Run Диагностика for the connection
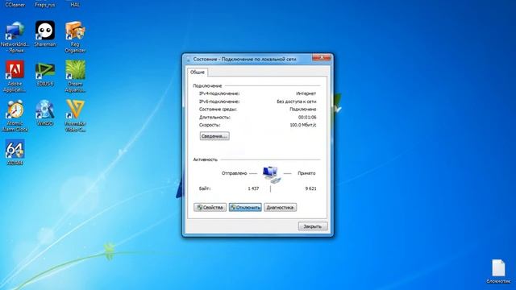Screen dimensions: 516x290 (280, 208)
